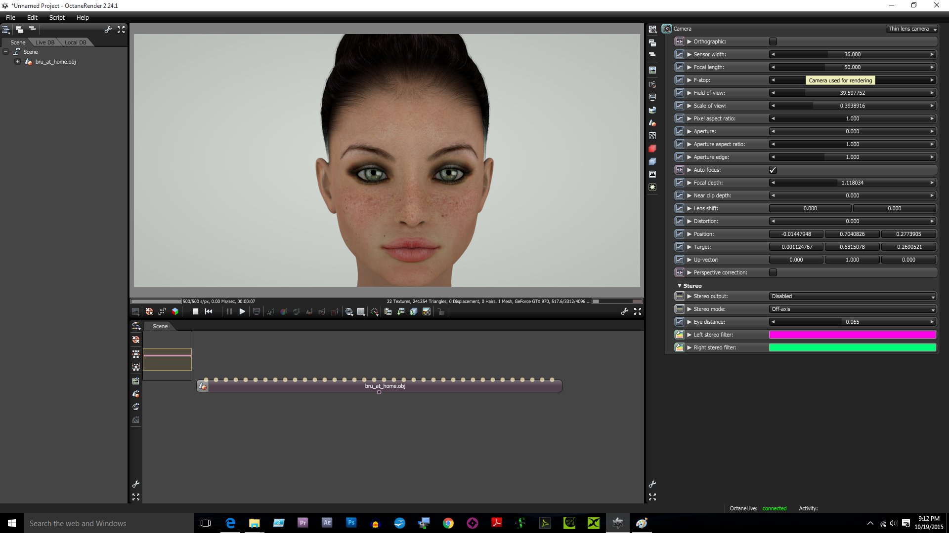The width and height of the screenshot is (949, 533).
Task: Switch to the Live DB tab
Action: 45,42
